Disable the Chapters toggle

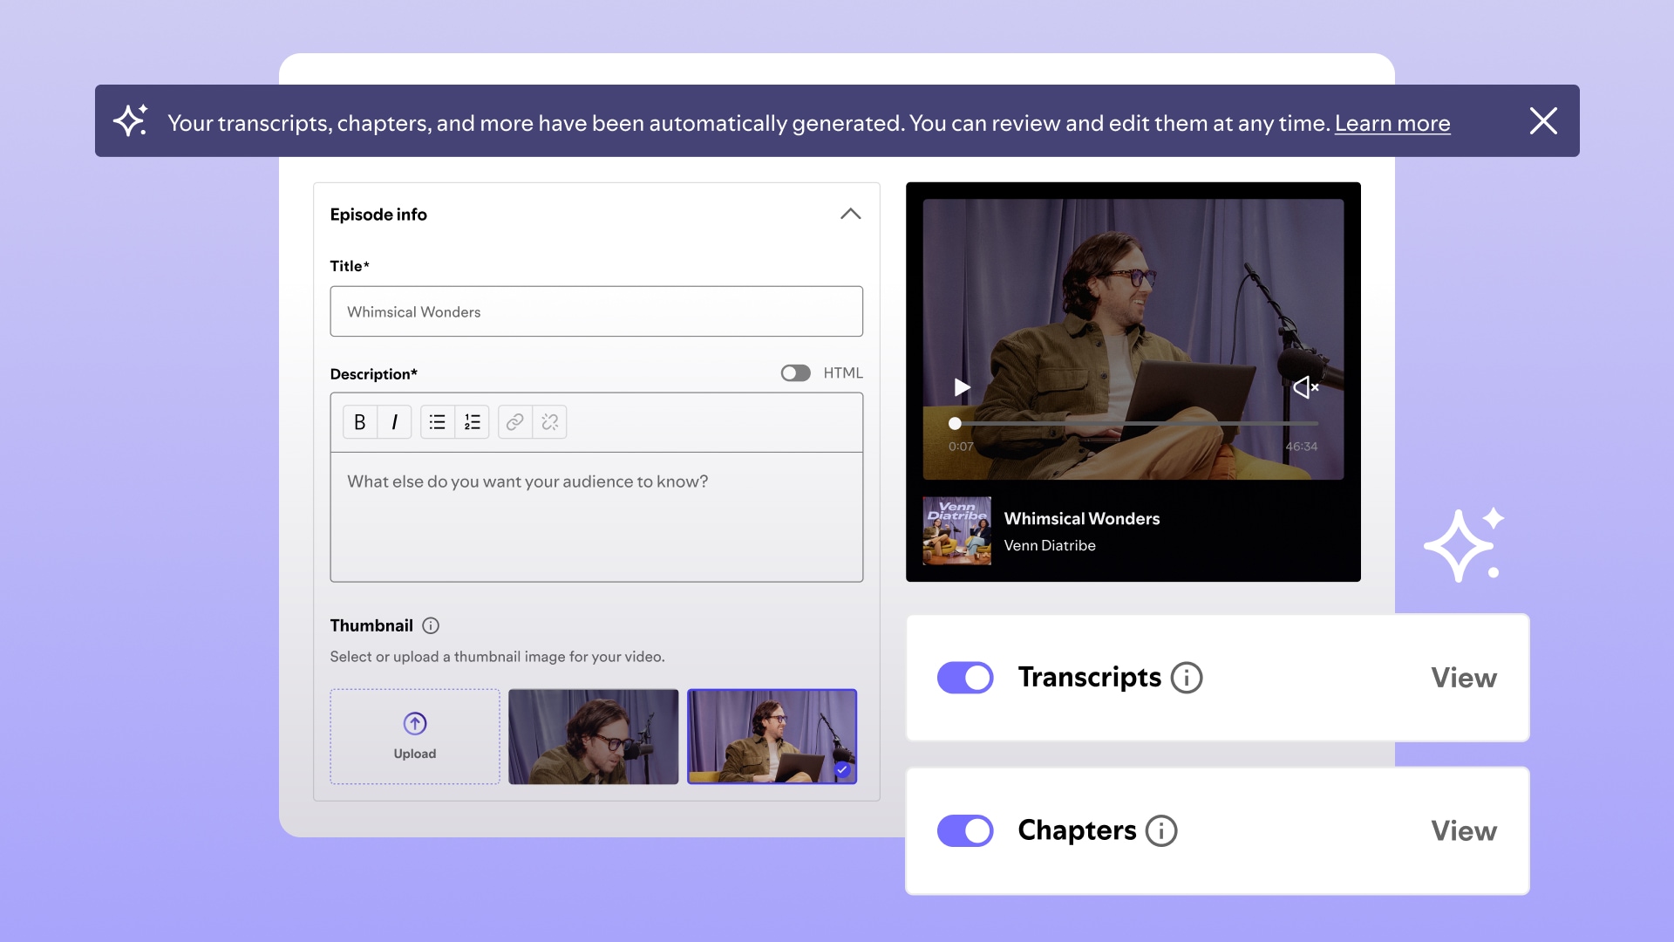click(x=965, y=830)
